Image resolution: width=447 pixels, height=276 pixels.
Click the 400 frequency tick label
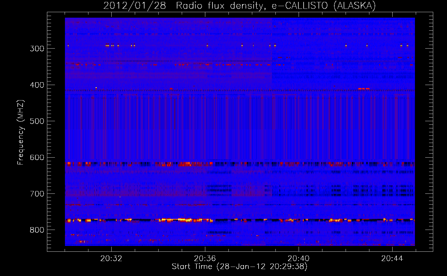(x=37, y=85)
